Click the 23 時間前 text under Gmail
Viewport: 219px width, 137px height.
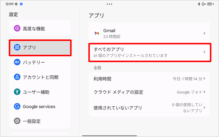pos(112,37)
